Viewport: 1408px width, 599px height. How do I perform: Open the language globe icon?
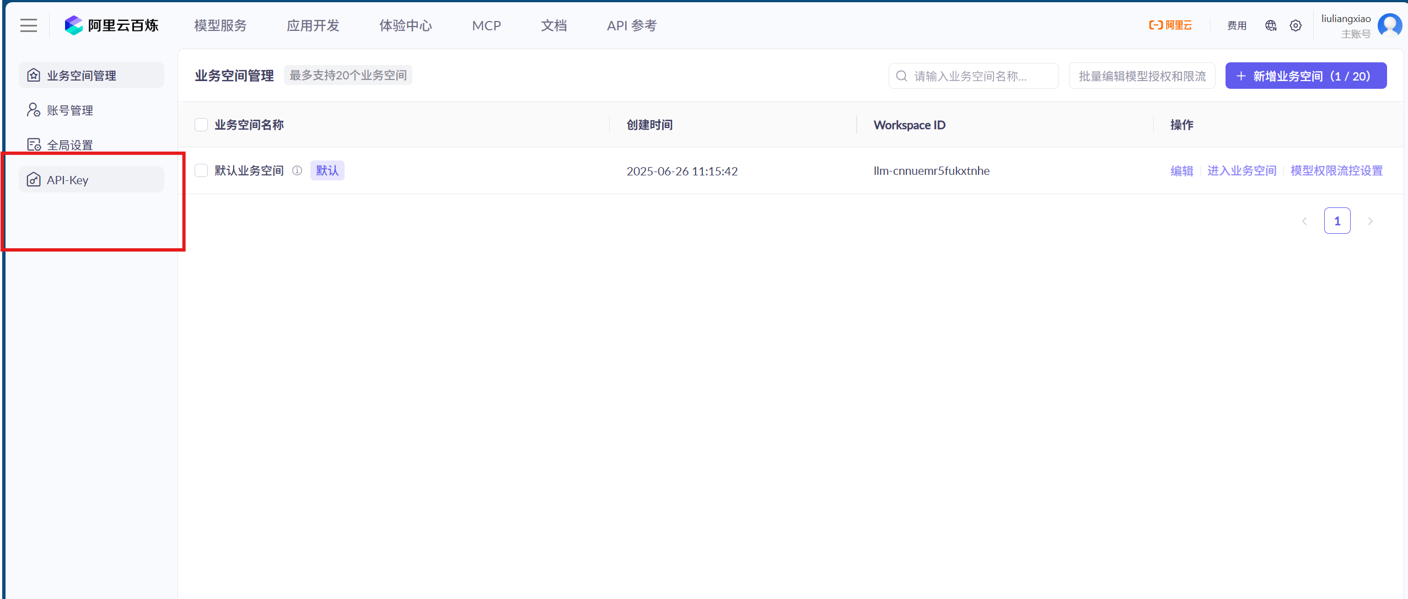(1271, 25)
